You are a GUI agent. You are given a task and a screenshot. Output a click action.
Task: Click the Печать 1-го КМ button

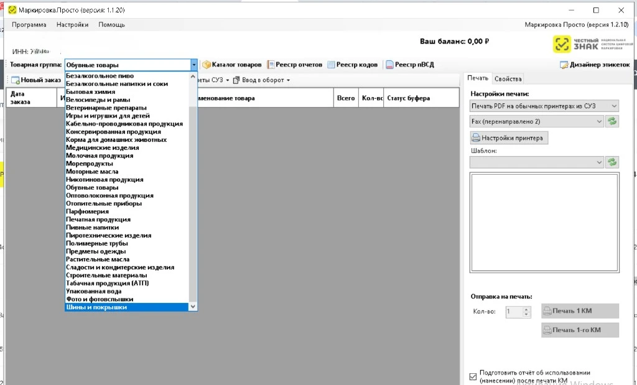tap(580, 330)
